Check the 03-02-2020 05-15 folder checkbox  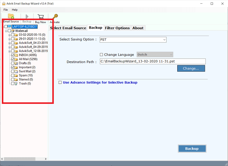(13, 35)
